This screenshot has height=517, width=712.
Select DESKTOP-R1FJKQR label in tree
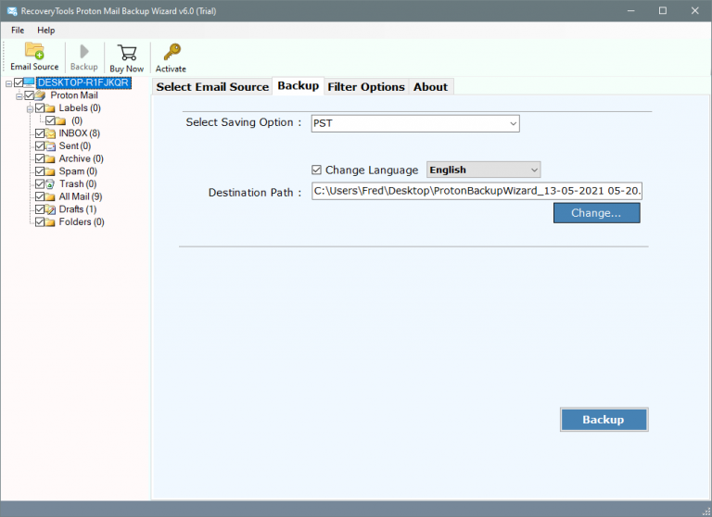[83, 82]
